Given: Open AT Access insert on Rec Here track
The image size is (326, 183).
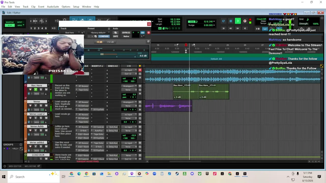Looking at the screenshot, I should coord(83,86).
